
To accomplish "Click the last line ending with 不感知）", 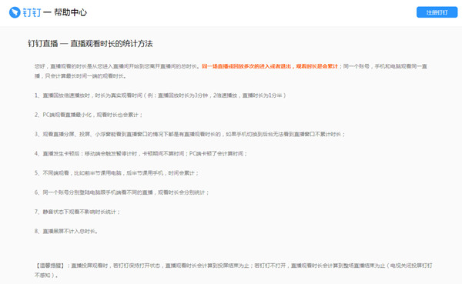I will [46, 276].
